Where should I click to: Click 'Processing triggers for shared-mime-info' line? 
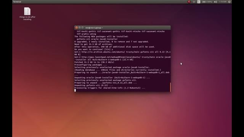pos(110,88)
